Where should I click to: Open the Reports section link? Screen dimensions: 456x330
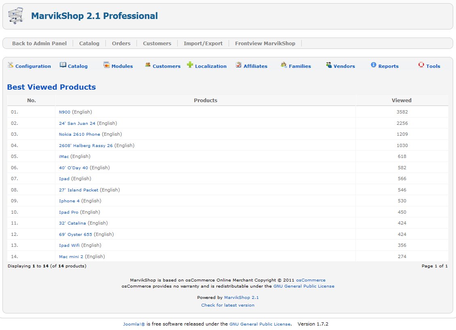pos(389,66)
